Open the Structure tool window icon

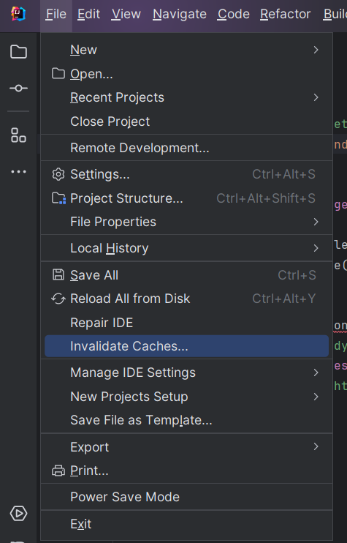[x=18, y=135]
